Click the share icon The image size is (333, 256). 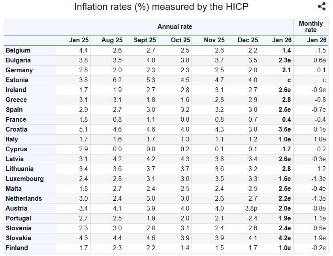click(x=322, y=6)
